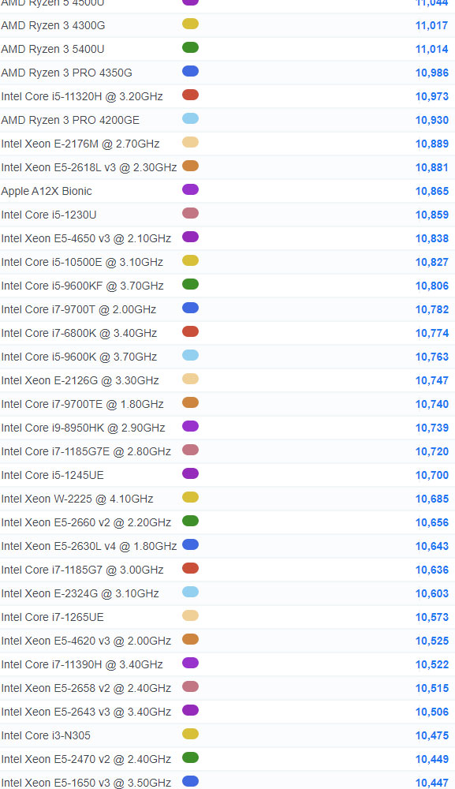Open Intel Core i5-9600K @ 3.70GHz link
This screenshot has width=455, height=789.
(x=79, y=357)
